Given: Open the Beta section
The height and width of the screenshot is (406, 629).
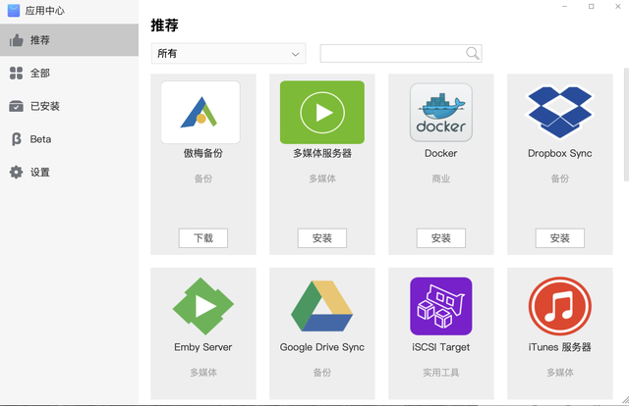Looking at the screenshot, I should point(69,139).
